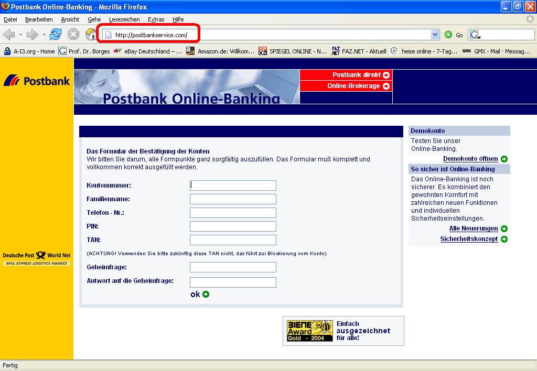Open the SPIEGEL ONLINE bookmark

[x=293, y=51]
